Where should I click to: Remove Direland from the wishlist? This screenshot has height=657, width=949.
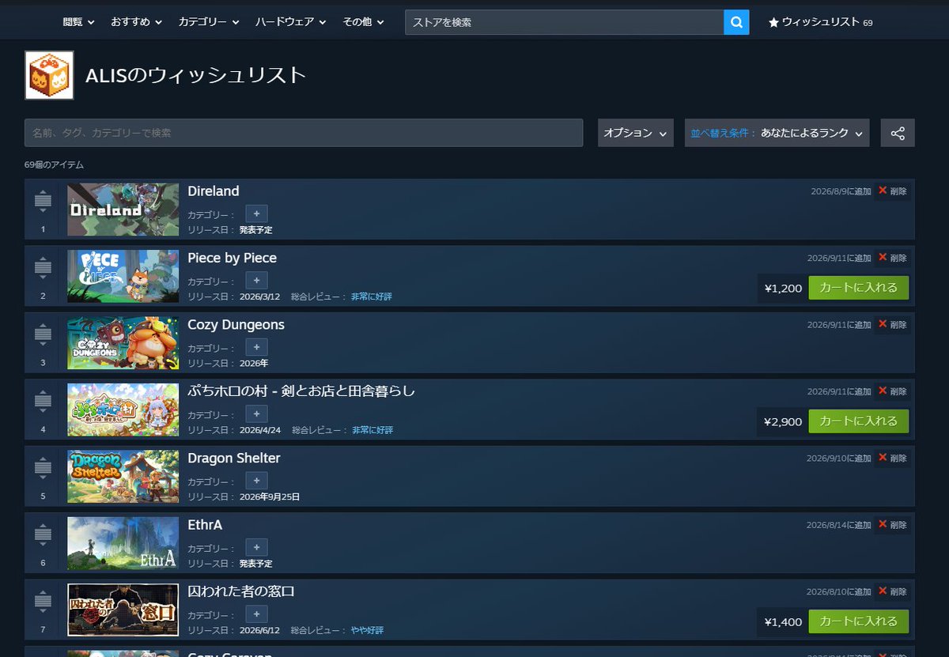(x=892, y=191)
